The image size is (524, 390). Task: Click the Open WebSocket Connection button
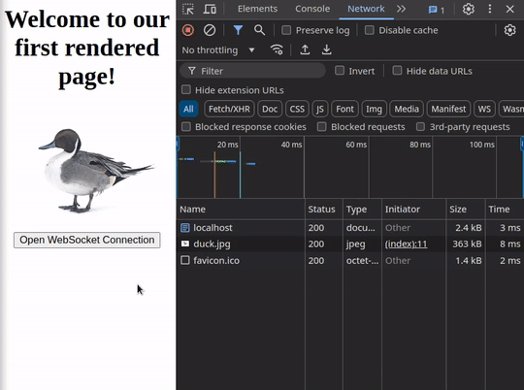(x=87, y=240)
